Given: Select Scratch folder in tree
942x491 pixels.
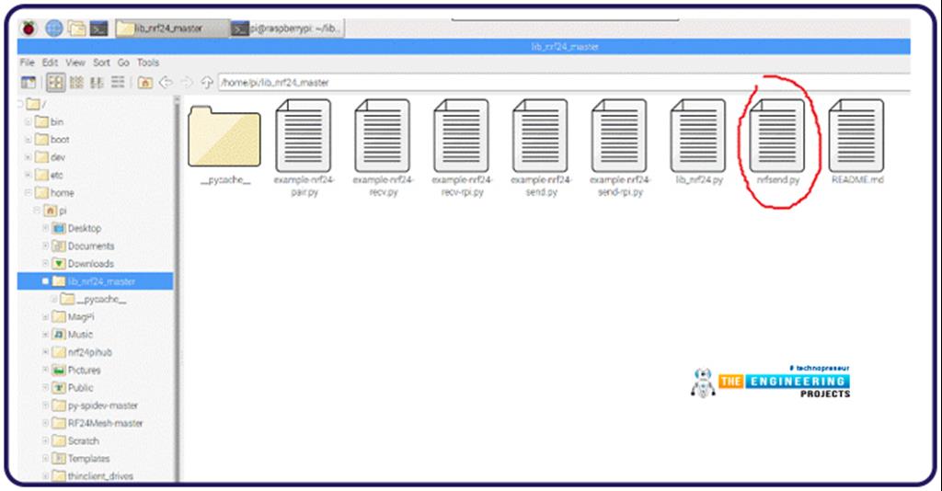Looking at the screenshot, I should coord(75,441).
